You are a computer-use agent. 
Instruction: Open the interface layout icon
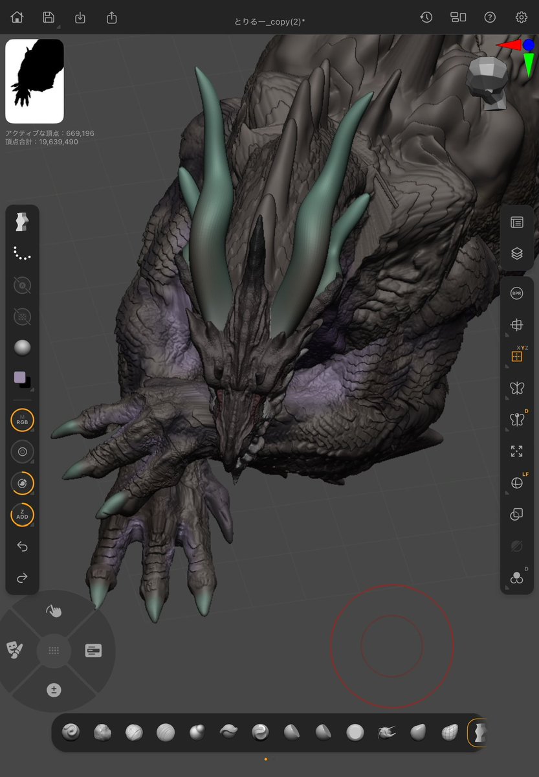pos(458,17)
